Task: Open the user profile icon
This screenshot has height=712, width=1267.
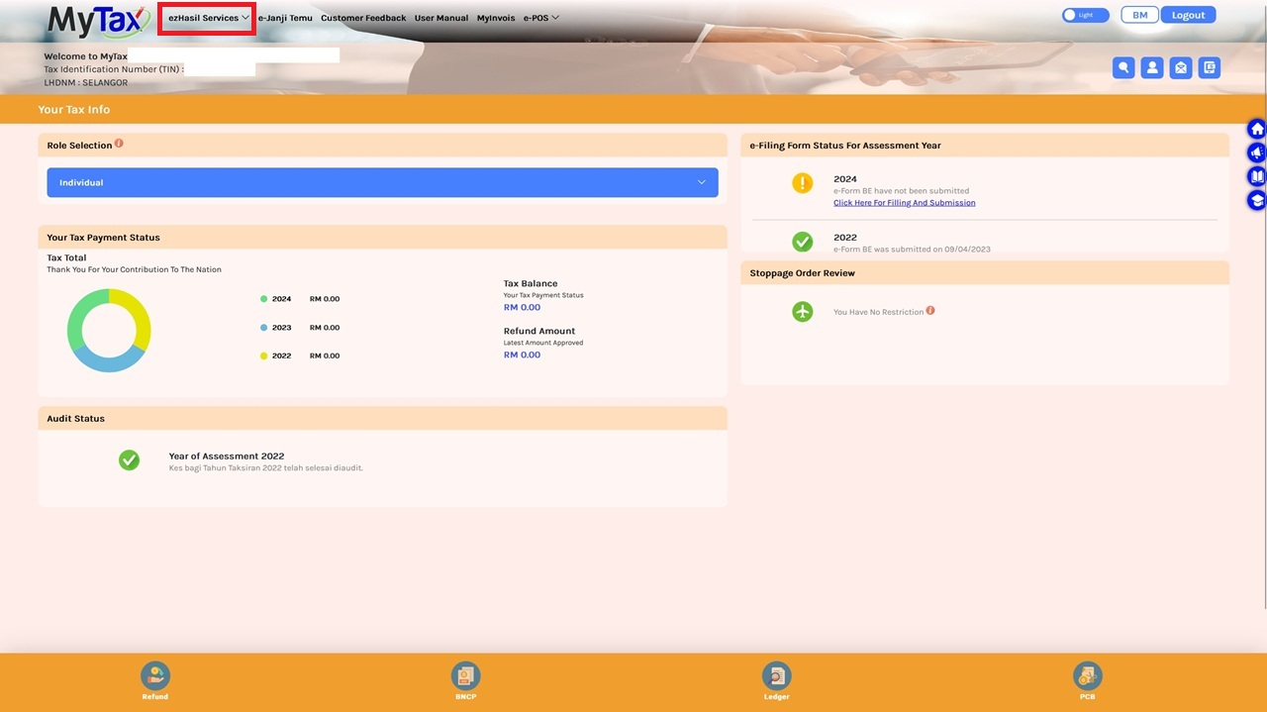Action: (1151, 67)
